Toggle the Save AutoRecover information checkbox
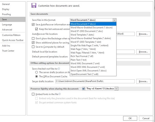This screenshot has width=155, height=122. [x=33, y=25]
